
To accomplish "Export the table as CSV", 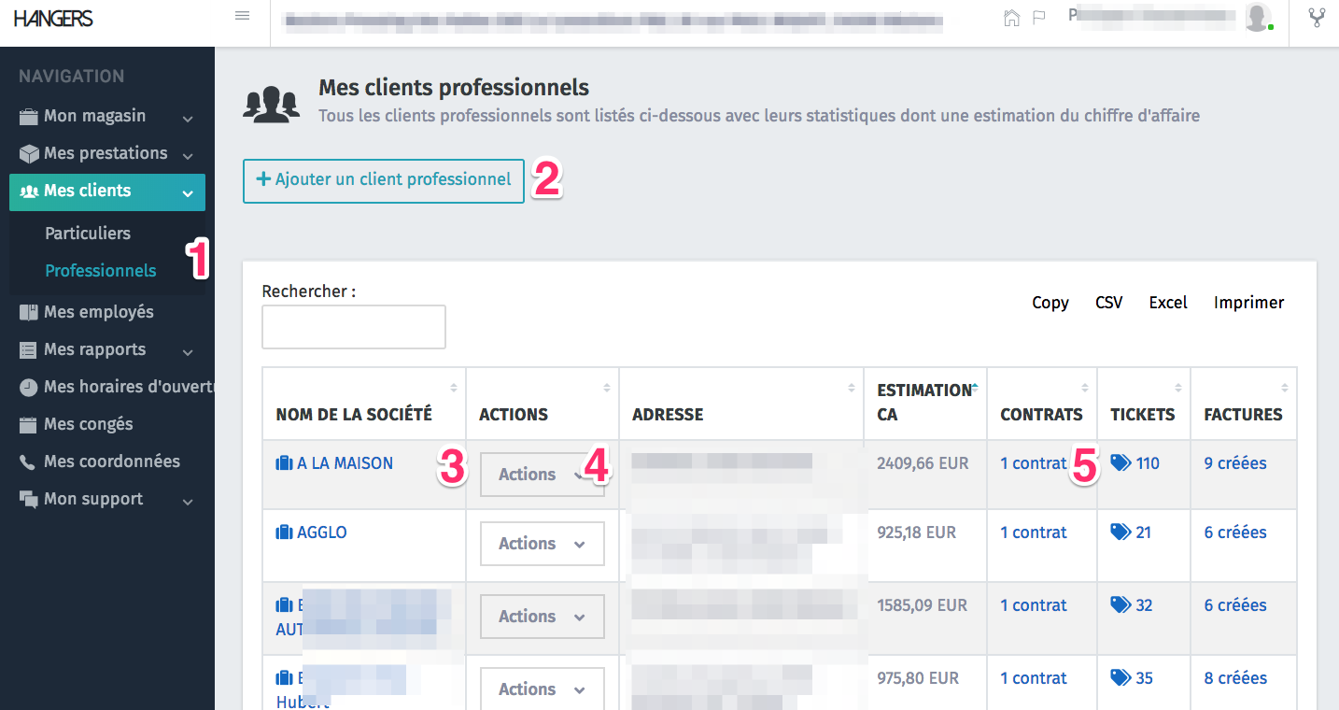I will click(1108, 303).
